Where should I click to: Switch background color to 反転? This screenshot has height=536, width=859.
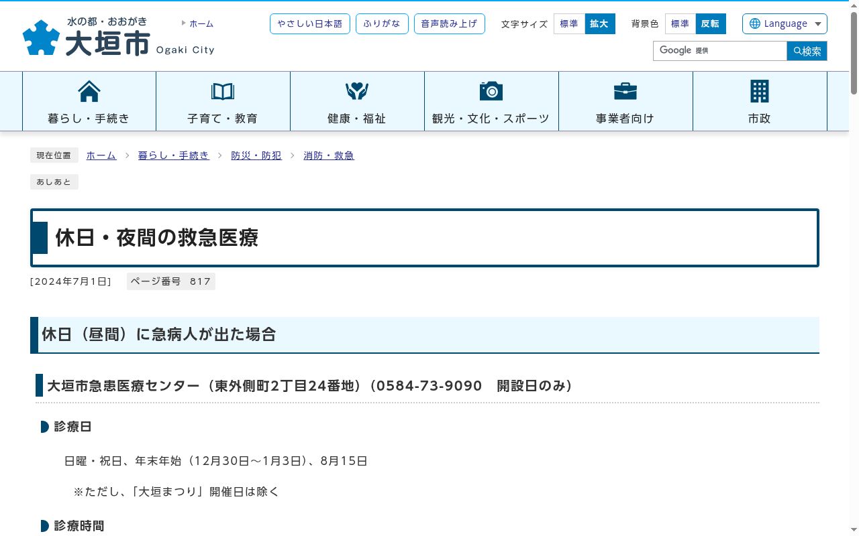[x=711, y=23]
